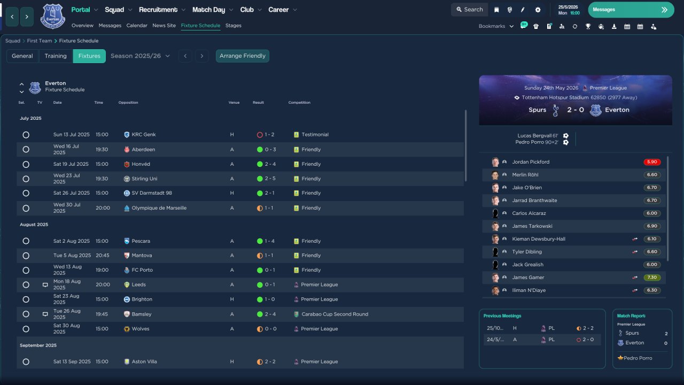Open the second calendar shortcut icon

[x=640, y=26]
